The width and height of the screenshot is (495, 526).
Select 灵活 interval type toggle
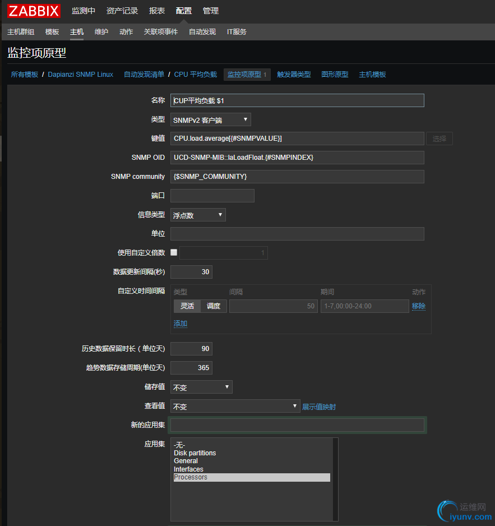(187, 306)
